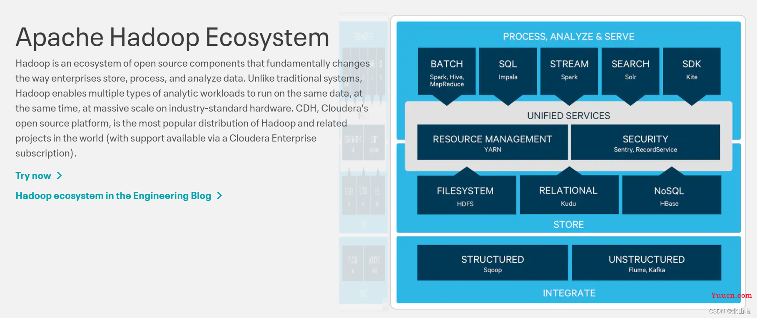Select the FILESYSTEM HDFS box

[x=466, y=195]
